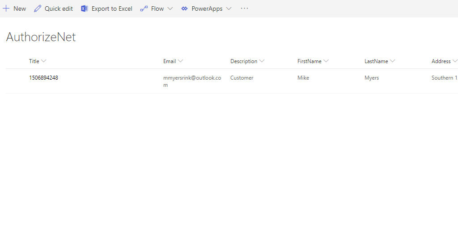Click the Myers last name cell

click(372, 78)
